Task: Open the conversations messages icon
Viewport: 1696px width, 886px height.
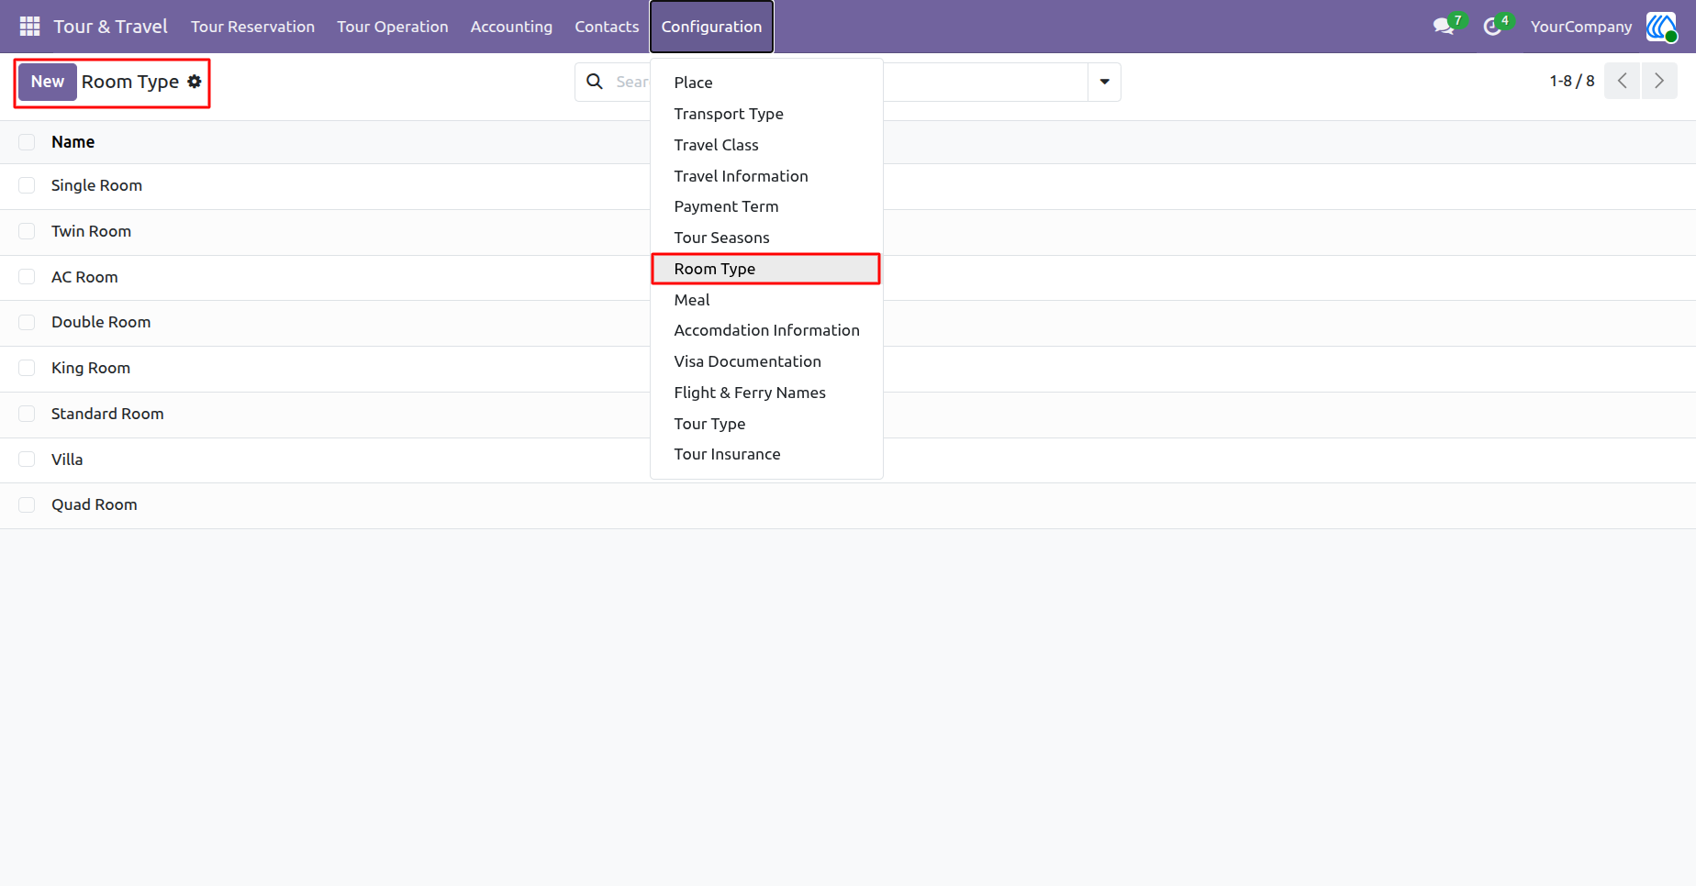Action: [1445, 27]
